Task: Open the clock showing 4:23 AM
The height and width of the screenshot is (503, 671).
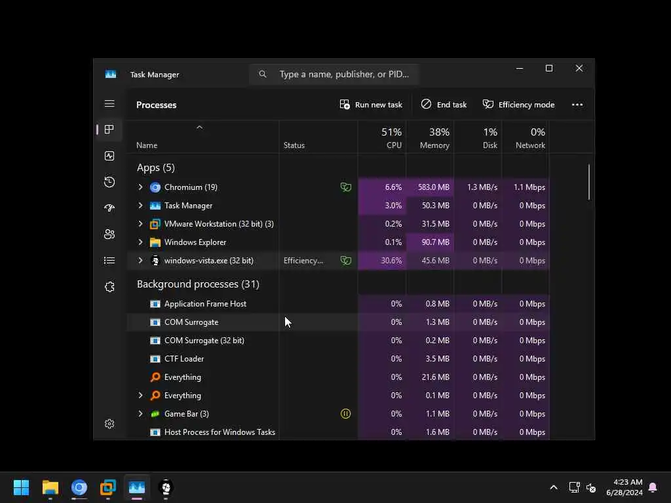Action: coord(624,487)
